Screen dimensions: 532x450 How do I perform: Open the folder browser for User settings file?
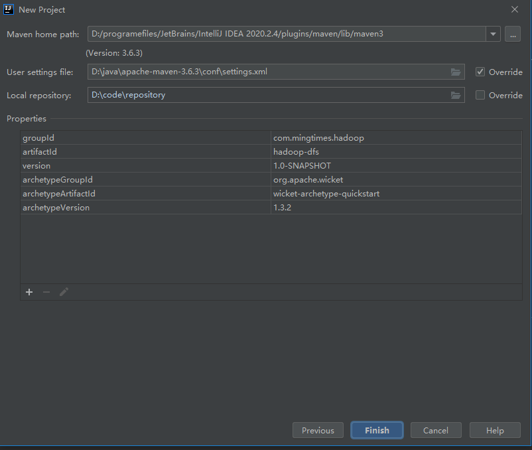455,72
